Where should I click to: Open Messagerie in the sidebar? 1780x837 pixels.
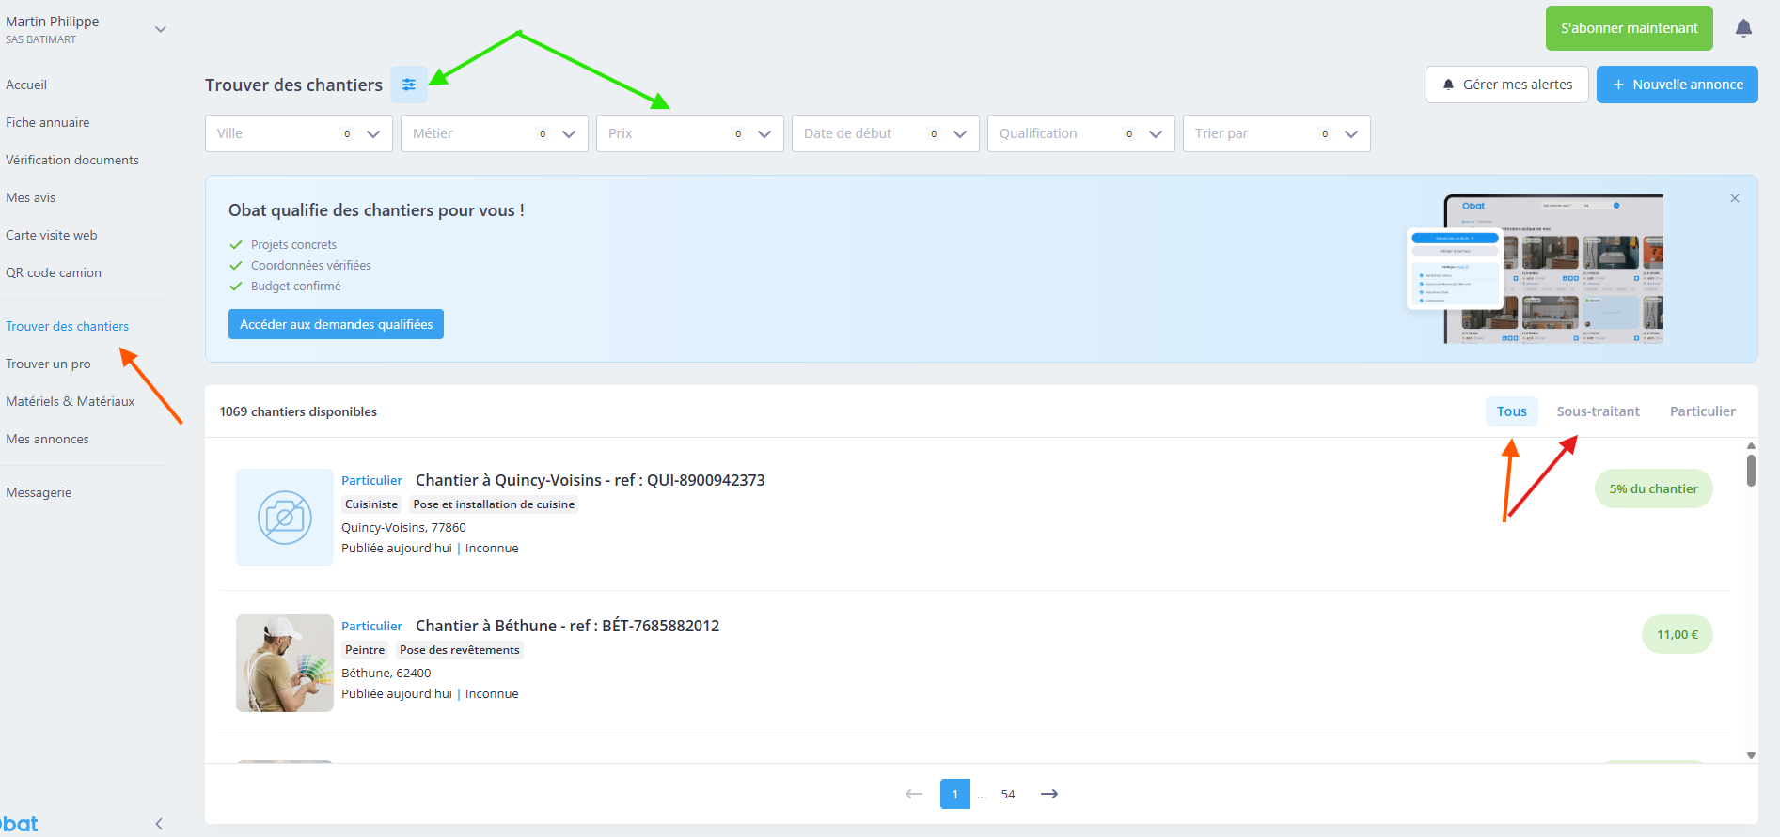[39, 492]
